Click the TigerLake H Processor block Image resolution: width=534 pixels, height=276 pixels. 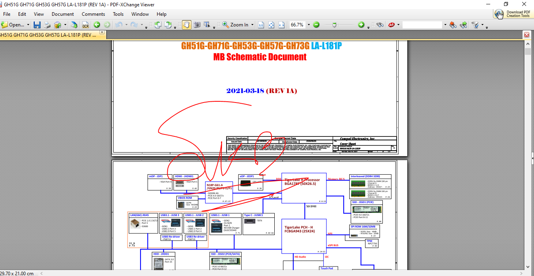click(x=304, y=188)
